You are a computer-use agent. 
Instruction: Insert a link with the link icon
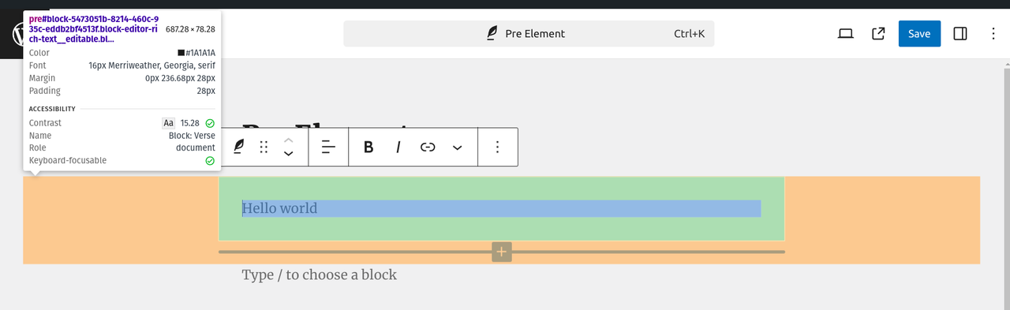(x=428, y=147)
